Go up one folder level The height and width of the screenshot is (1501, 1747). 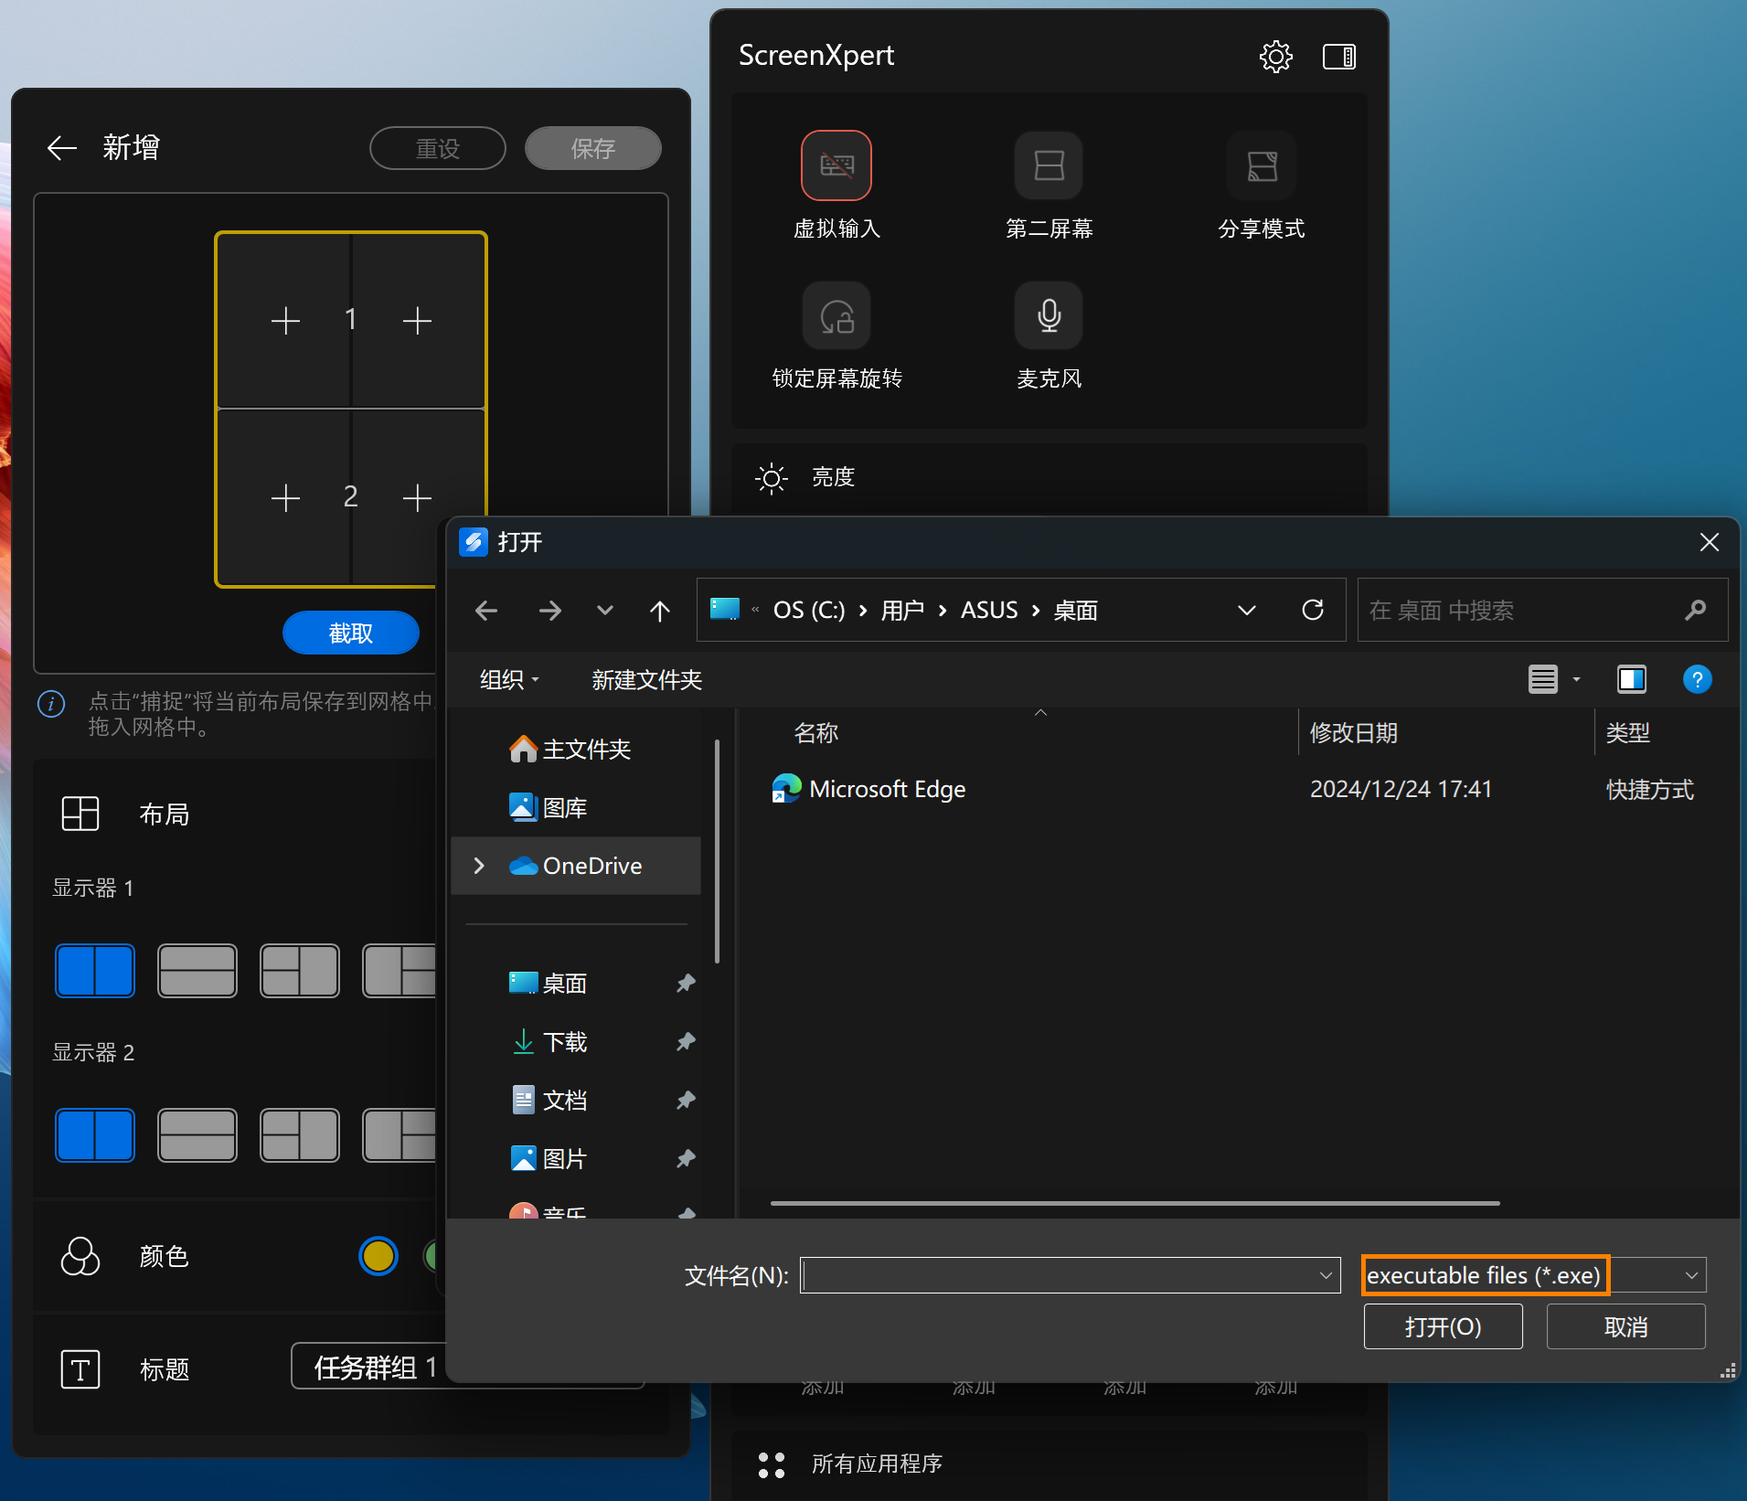pos(660,610)
